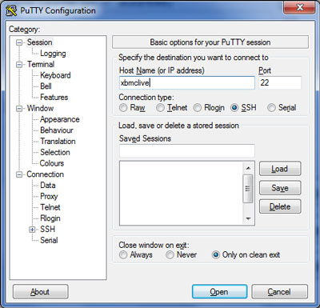The height and width of the screenshot is (308, 320).
Task: Click the Saved Sessions text field
Action: 187,151
